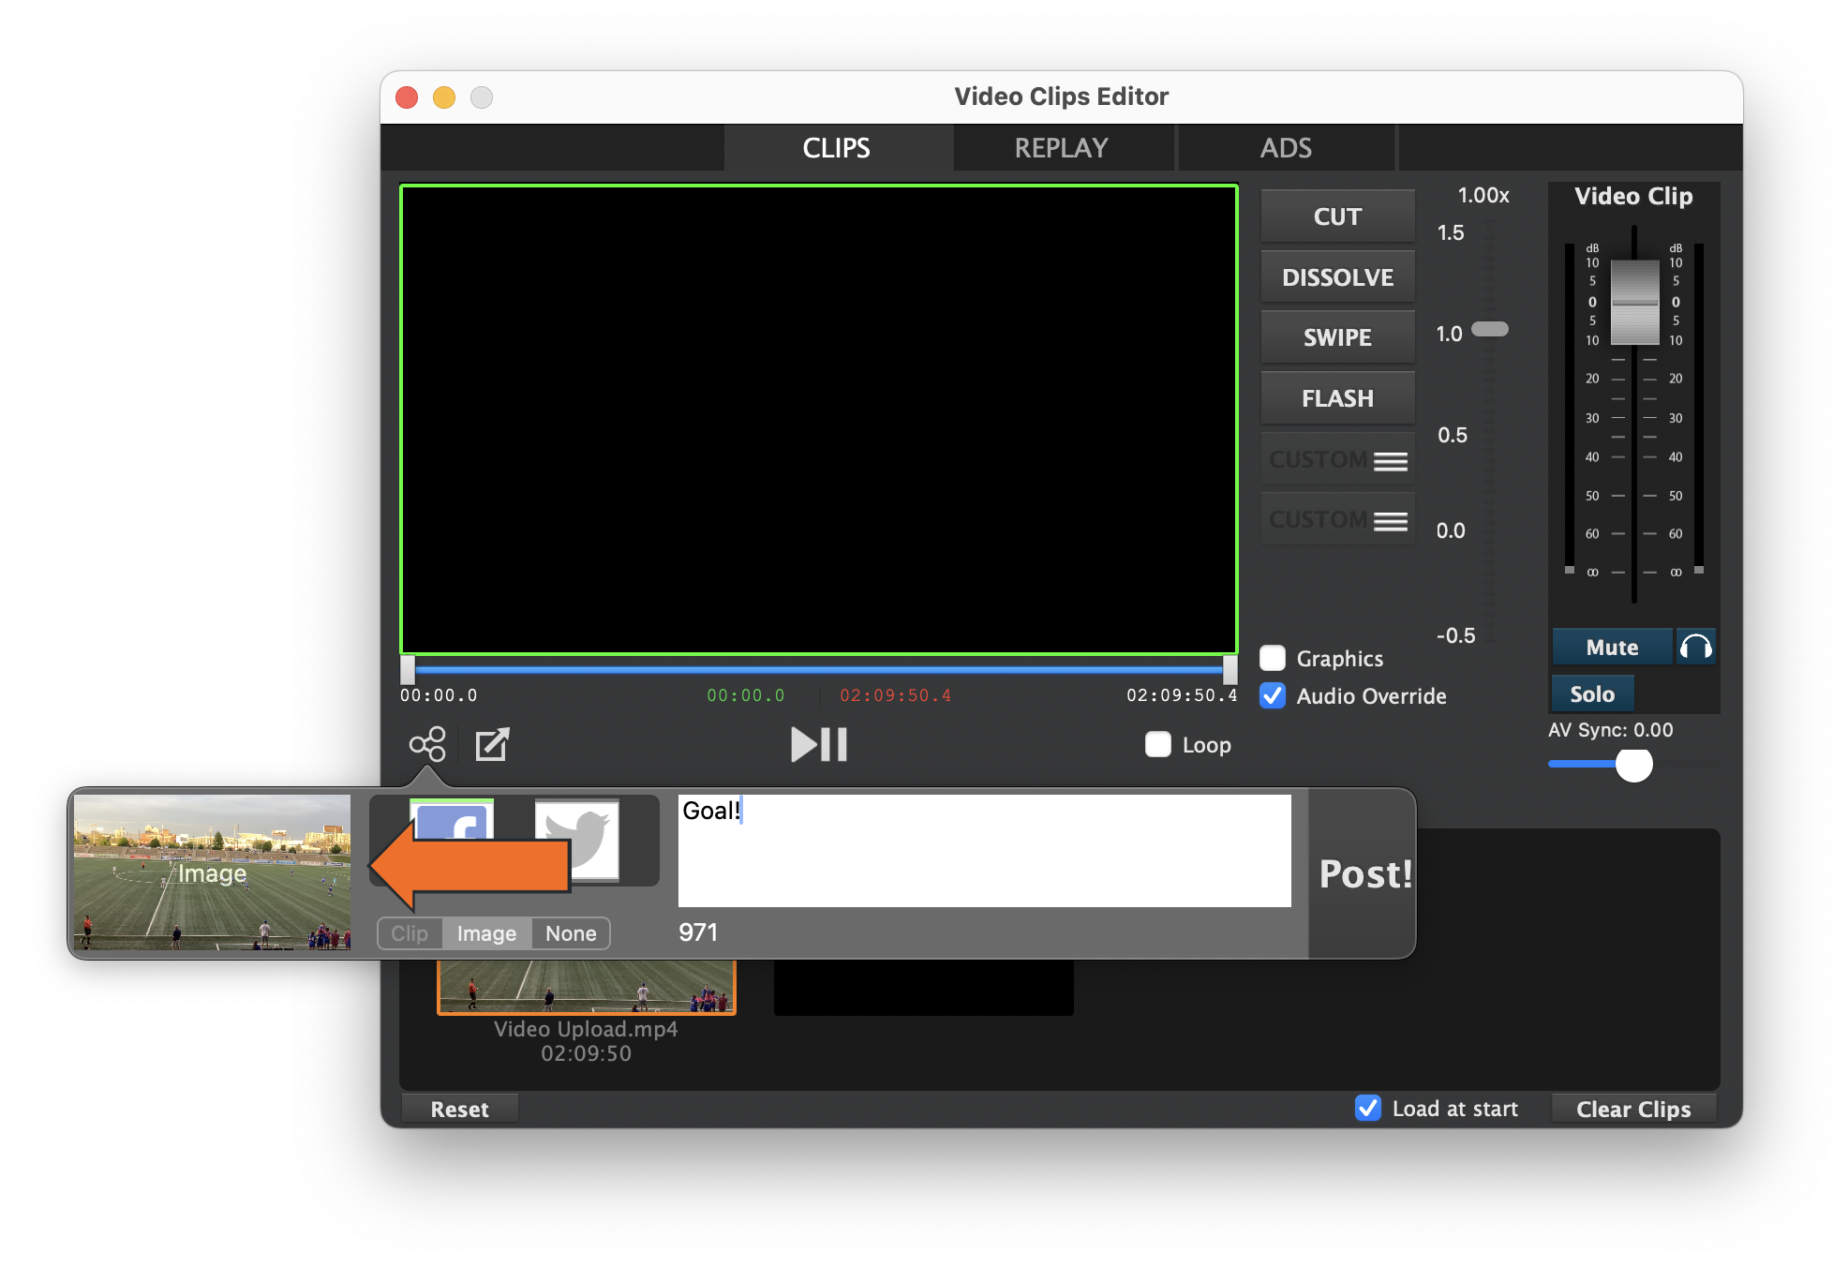
Task: Click the external edit icon beside sharing
Action: 492,745
